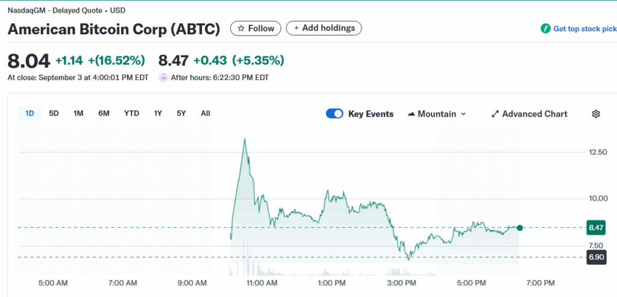Expand the Mountain chart type dropdown

(463, 114)
